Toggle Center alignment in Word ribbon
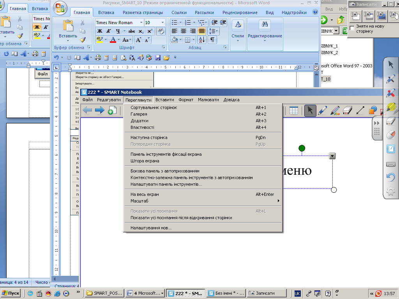 click(x=184, y=31)
